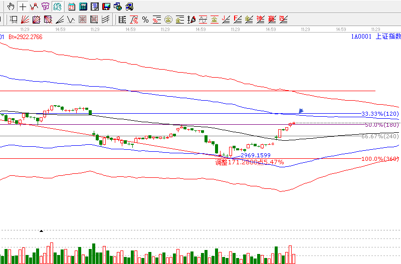Click the red floppy disk save icon
This screenshot has height=264, width=401.
click(106, 7)
